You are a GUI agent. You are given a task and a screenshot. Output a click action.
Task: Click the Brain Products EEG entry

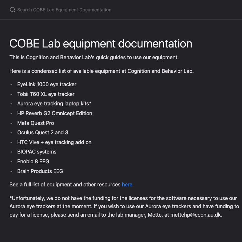pyautogui.click(x=40, y=171)
